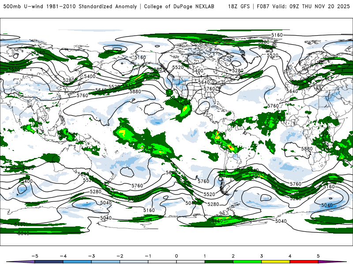This screenshot has width=353, height=264.
Task: Click the red 4 to 5 legend segment
Action: tap(304, 262)
